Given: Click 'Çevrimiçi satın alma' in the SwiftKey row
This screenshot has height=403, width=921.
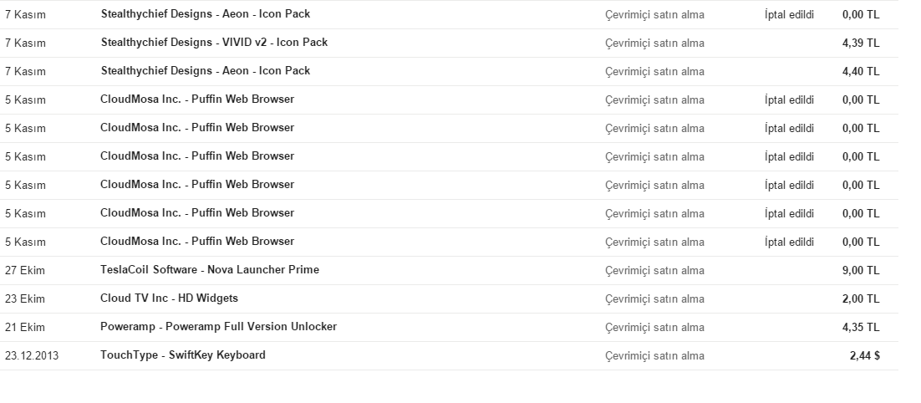Looking at the screenshot, I should pos(654,356).
